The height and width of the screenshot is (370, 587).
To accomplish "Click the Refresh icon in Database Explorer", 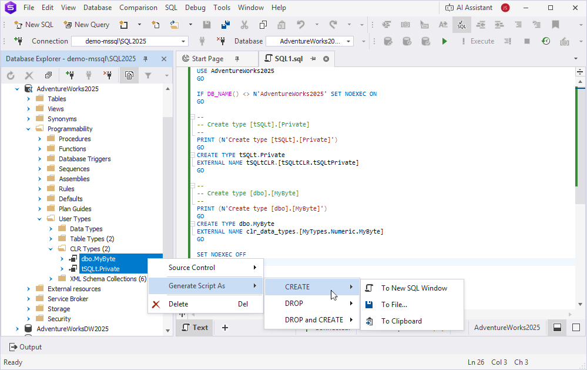I will (11, 76).
